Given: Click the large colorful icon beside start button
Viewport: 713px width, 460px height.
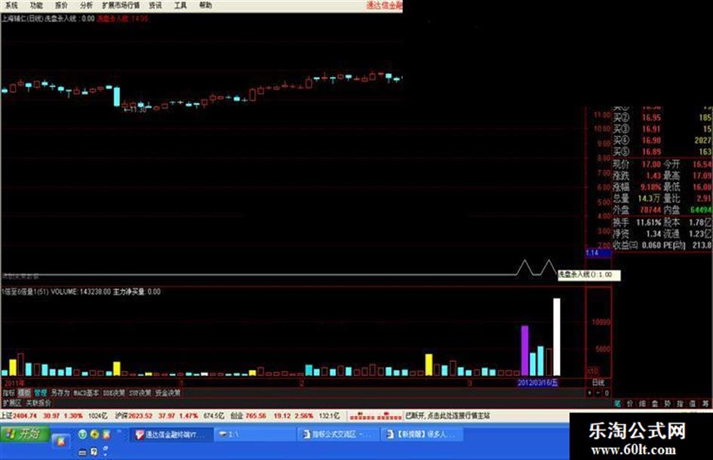Looking at the screenshot, I should pyautogui.click(x=60, y=440).
